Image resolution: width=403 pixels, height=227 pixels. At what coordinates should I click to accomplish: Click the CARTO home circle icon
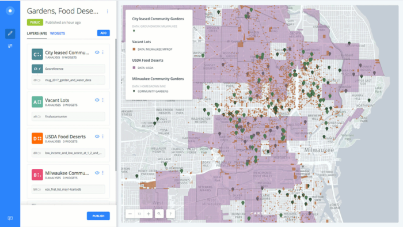tap(10, 11)
